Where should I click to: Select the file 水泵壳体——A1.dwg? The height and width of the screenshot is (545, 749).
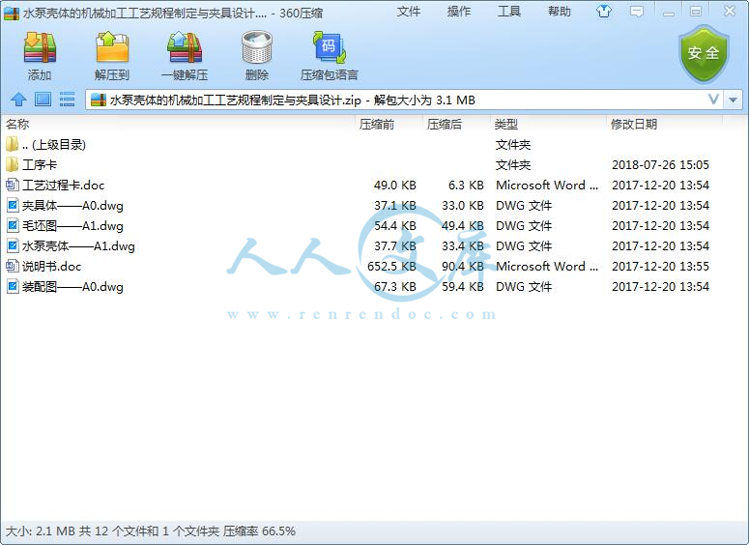pos(78,246)
